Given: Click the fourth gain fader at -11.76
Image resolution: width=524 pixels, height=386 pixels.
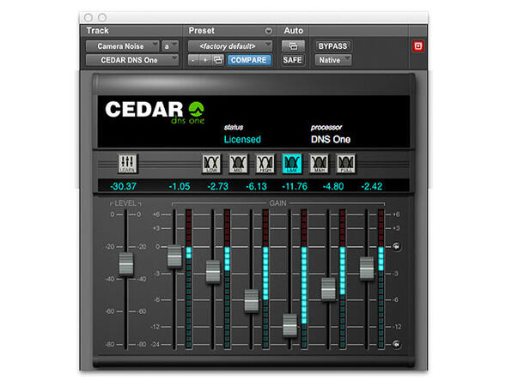Looking at the screenshot, I should 289,325.
